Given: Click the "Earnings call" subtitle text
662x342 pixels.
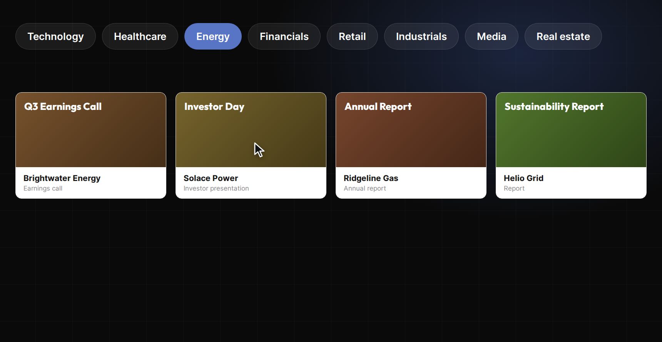Looking at the screenshot, I should click(43, 188).
